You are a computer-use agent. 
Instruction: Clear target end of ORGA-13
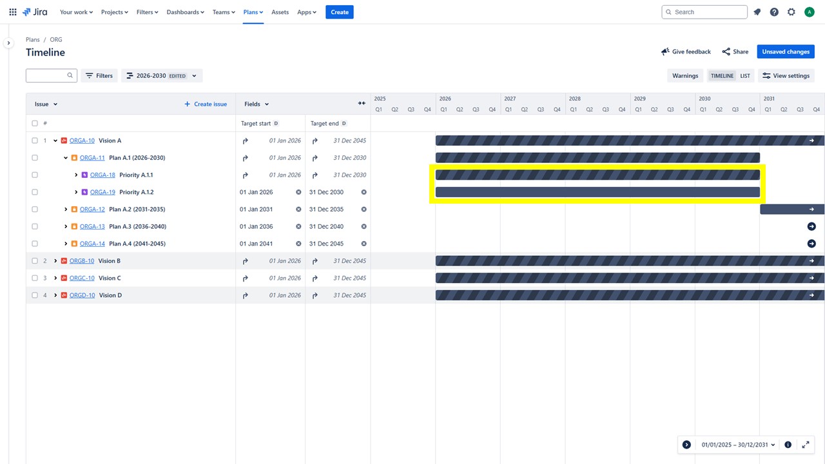point(364,227)
